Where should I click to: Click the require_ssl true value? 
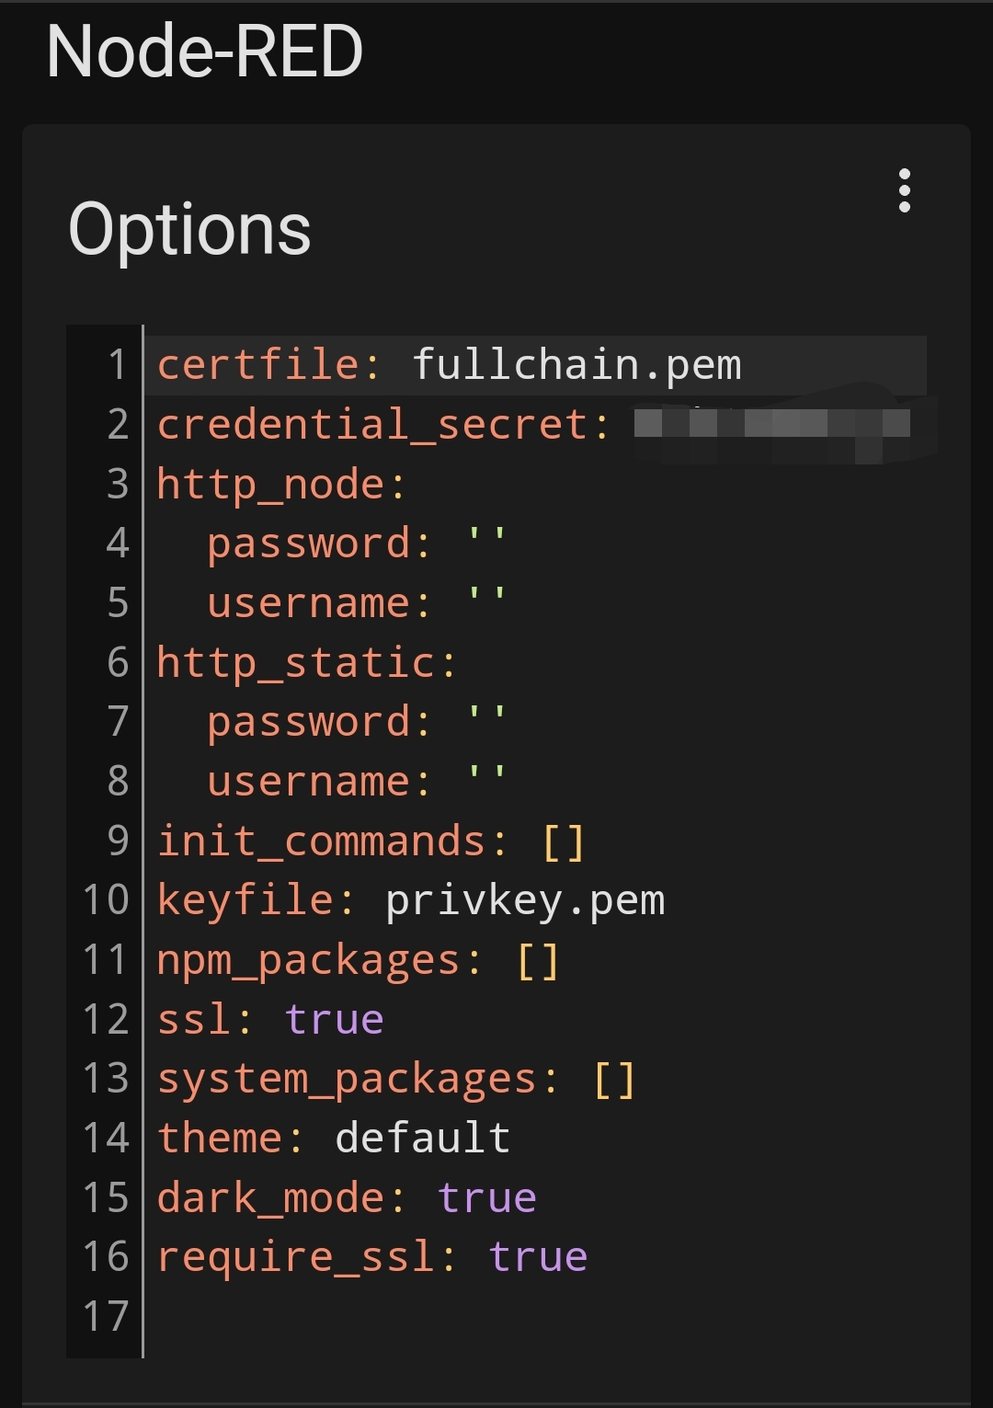point(538,1257)
